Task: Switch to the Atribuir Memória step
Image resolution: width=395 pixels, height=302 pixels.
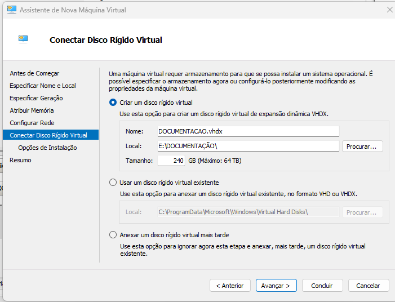Action: [32, 110]
